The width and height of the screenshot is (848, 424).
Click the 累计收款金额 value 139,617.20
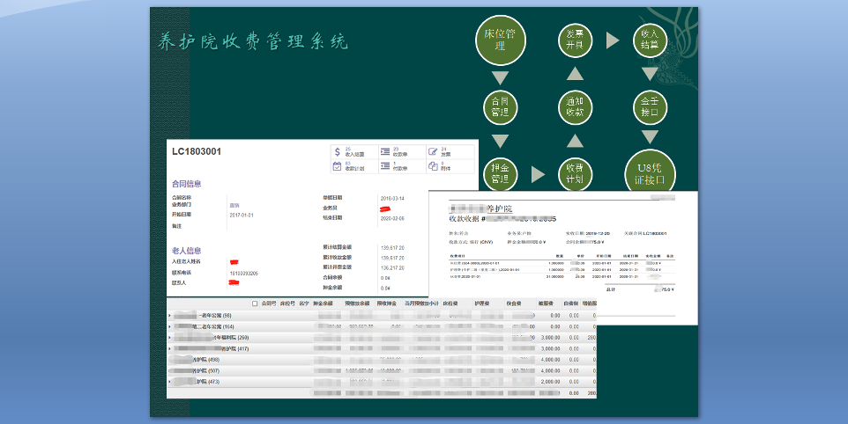[392, 258]
